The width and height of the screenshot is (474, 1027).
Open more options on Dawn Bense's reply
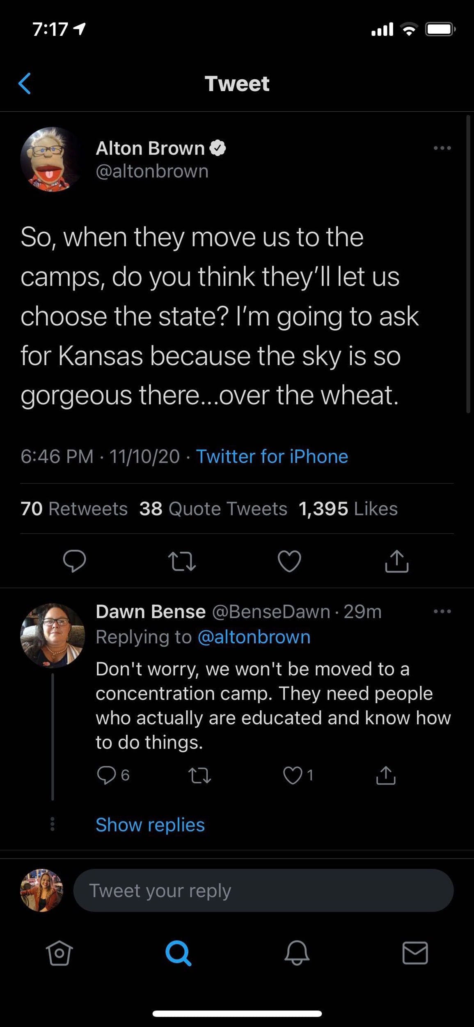point(442,611)
